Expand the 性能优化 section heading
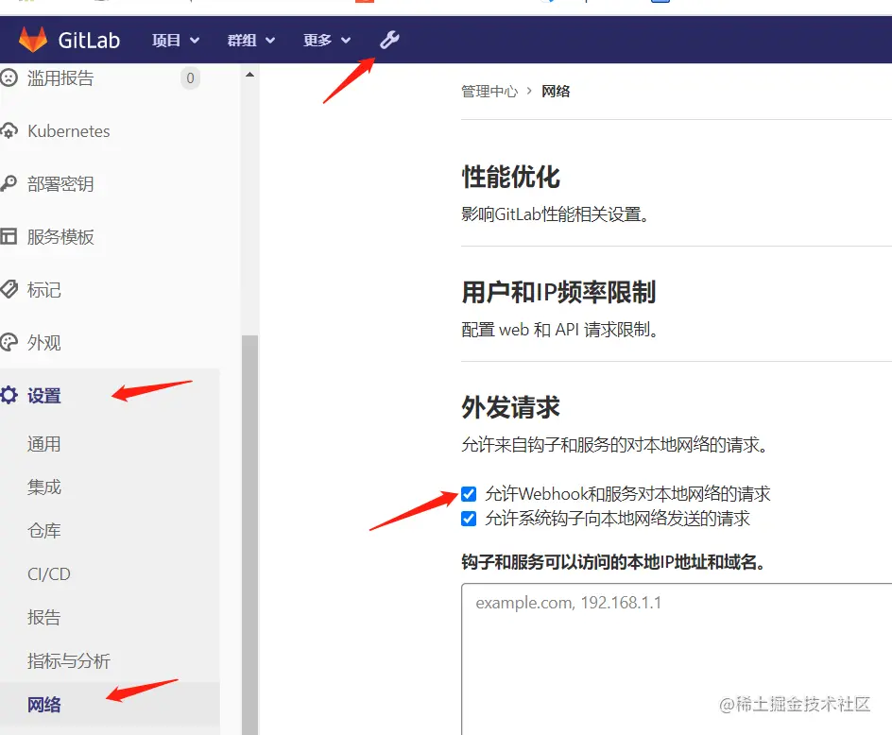Image resolution: width=892 pixels, height=735 pixels. 511,177
